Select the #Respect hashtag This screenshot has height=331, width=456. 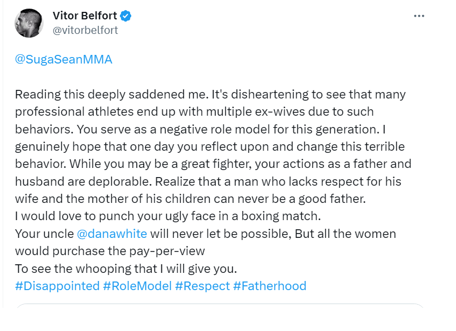202,286
